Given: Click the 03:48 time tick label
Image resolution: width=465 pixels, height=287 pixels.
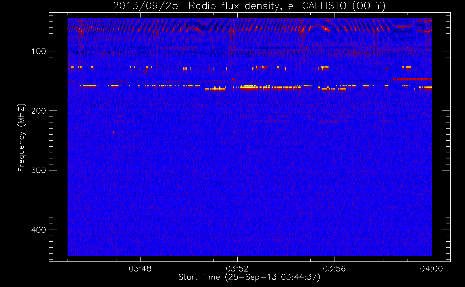Looking at the screenshot, I should point(140,269).
